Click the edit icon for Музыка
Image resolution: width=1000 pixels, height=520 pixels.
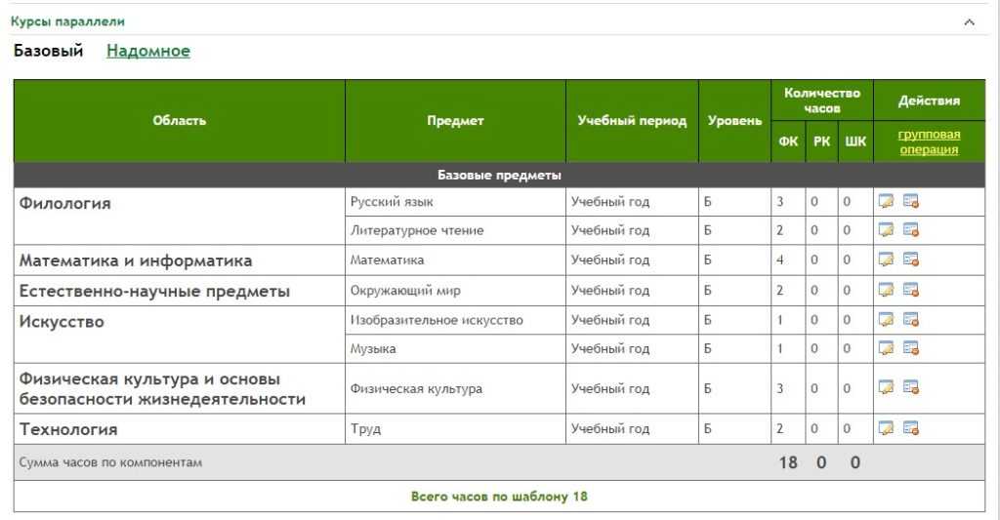click(x=886, y=348)
